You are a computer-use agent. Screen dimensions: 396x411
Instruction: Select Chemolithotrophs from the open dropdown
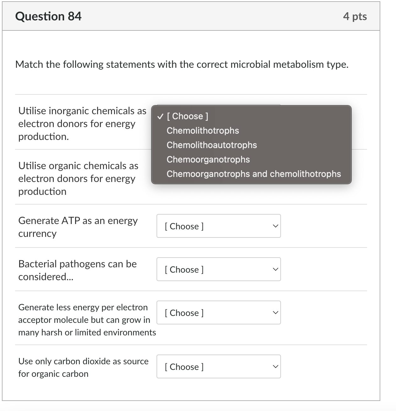click(203, 131)
